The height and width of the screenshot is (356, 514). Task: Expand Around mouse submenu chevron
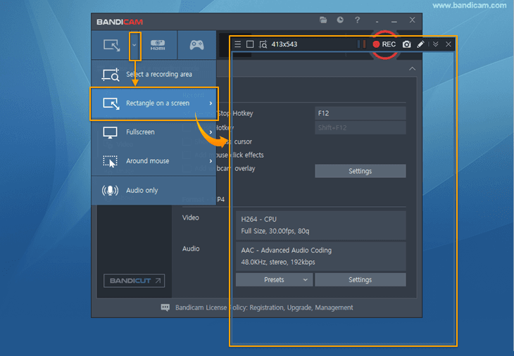point(211,161)
